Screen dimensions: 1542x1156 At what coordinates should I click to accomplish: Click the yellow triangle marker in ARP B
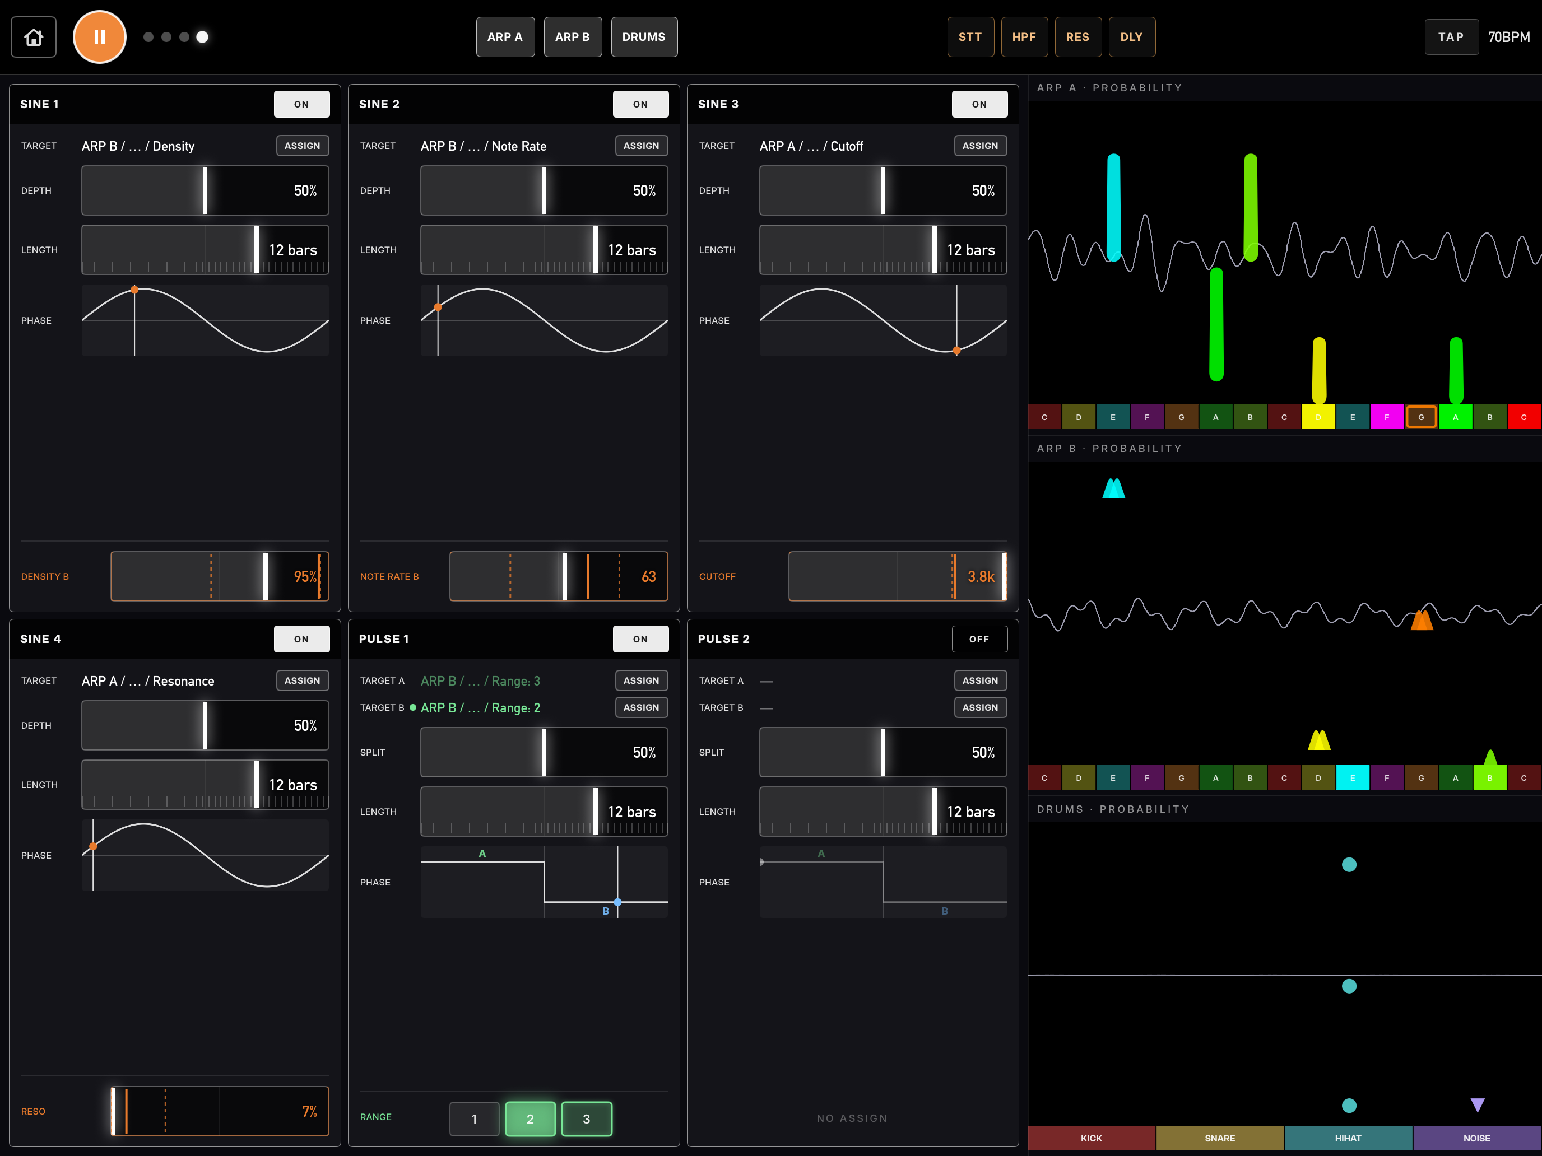pos(1319,739)
